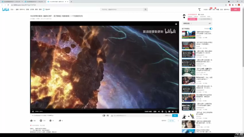Click the header user avatar near 大会员
Screen dimensions: 244x137
point(200,9)
